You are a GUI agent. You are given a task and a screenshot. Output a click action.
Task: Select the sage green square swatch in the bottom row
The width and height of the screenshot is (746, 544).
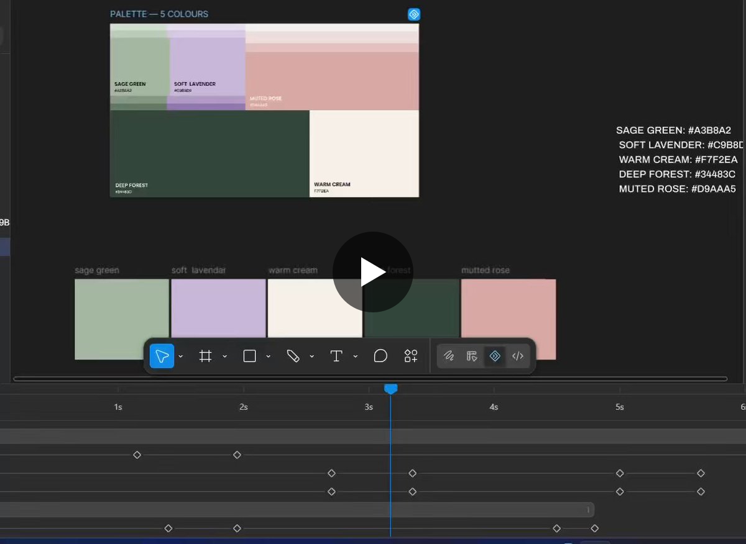coord(122,319)
